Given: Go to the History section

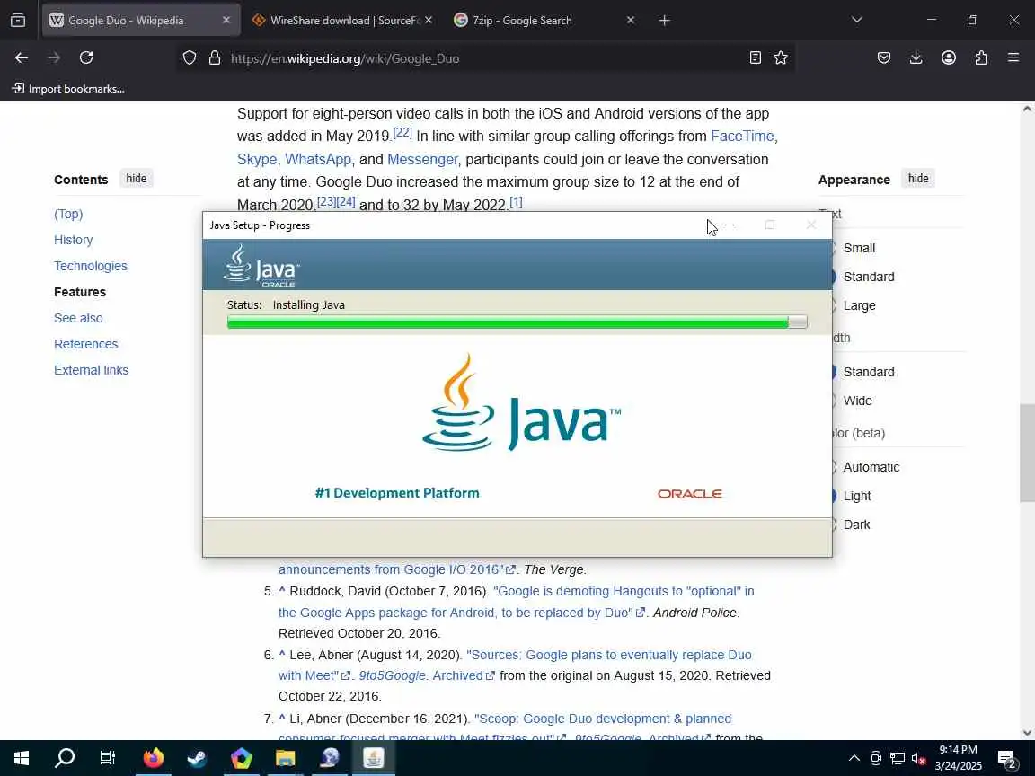Looking at the screenshot, I should pos(74,240).
